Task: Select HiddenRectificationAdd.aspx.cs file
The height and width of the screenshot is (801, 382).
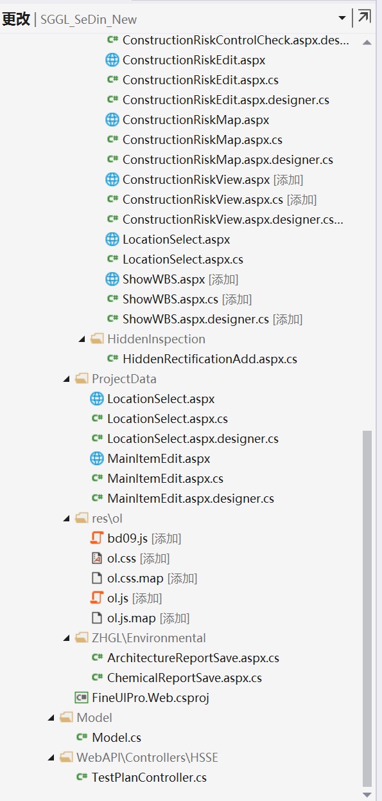Action: point(210,359)
